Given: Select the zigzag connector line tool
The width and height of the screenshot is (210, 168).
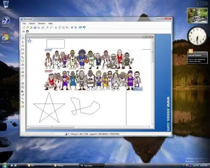Looking at the screenshot, I should (x=23, y=57).
